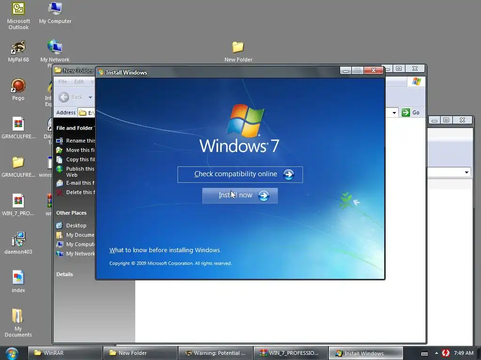The image size is (481, 360).
Task: Click the keyboard icon in system tray
Action: coord(425,353)
